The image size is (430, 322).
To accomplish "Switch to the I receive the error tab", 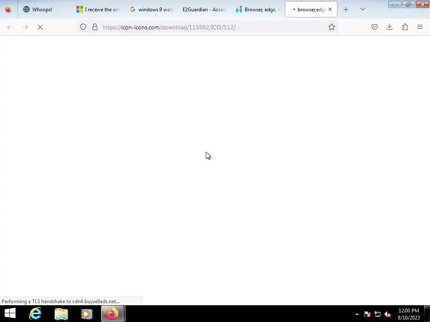I will [98, 10].
